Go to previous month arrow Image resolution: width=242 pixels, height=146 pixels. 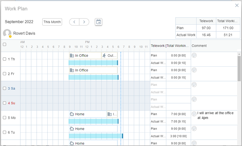tap(74, 22)
